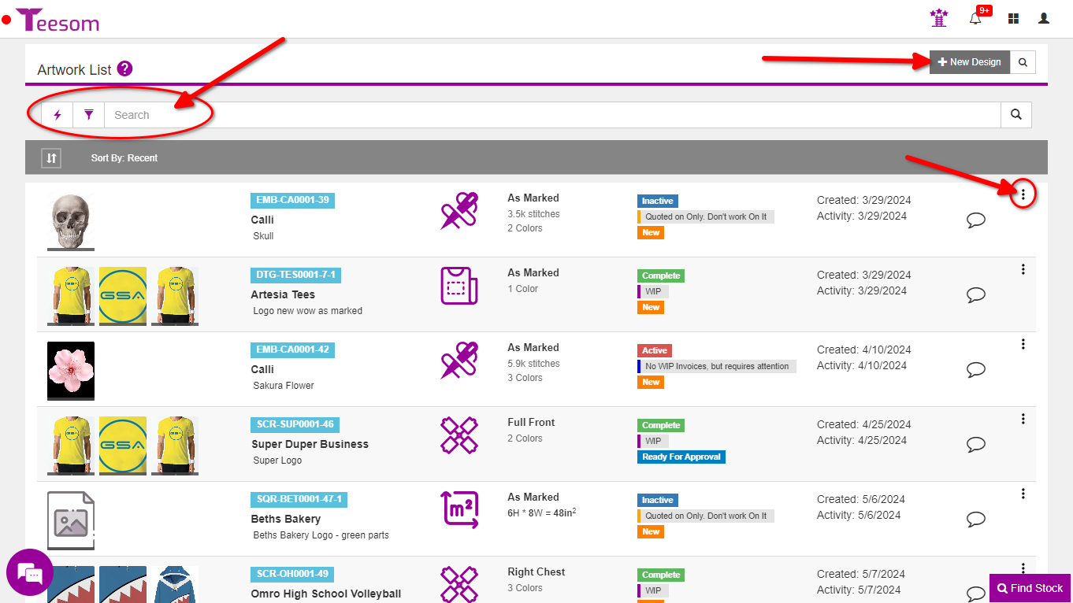Click the Sort By: Recent label
This screenshot has width=1073, height=603.
(x=124, y=158)
